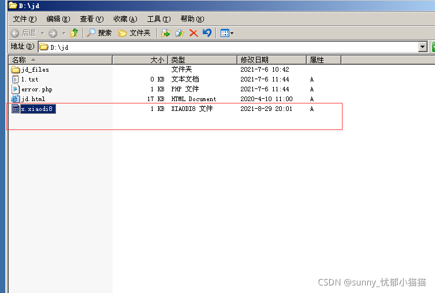Click the PHP 文件 type cell

tap(185, 89)
